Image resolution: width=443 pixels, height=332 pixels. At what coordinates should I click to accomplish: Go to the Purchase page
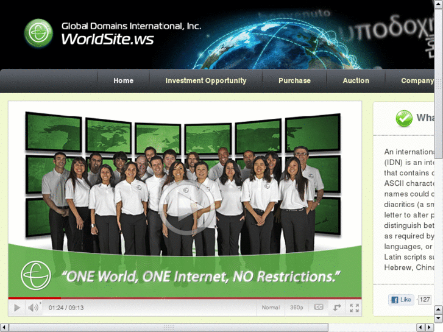click(294, 80)
